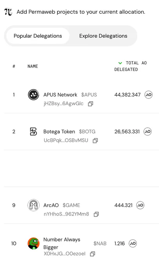The width and height of the screenshot is (159, 267).
Task: Click the APUS Network logo icon
Action: 33,95
